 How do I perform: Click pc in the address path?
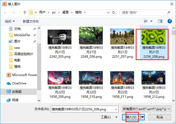click(54, 12)
